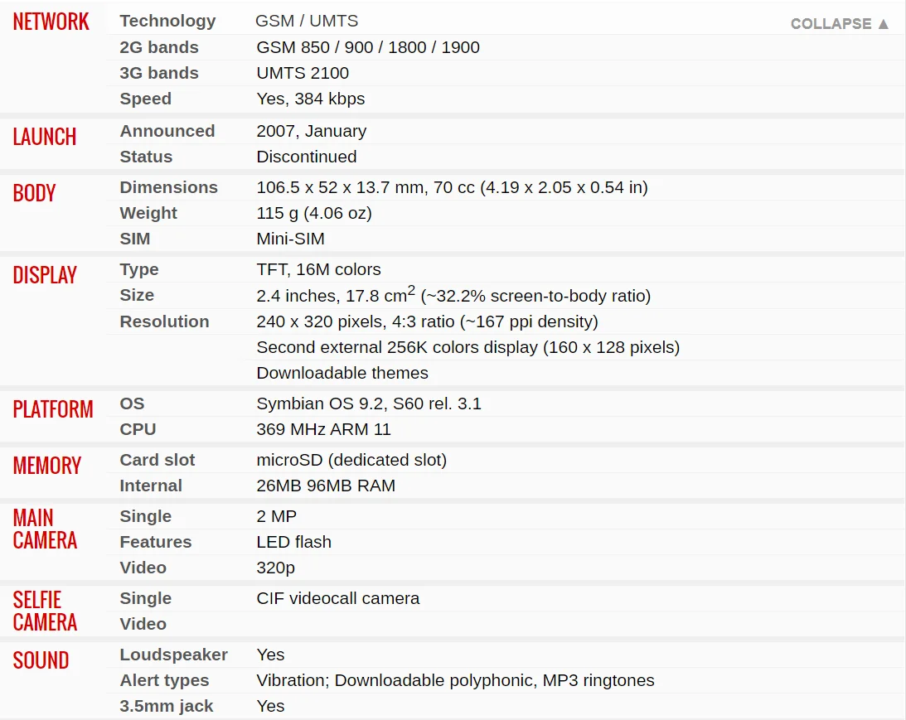The image size is (906, 720).
Task: Select the 3.5mm jack label
Action: [x=167, y=706]
